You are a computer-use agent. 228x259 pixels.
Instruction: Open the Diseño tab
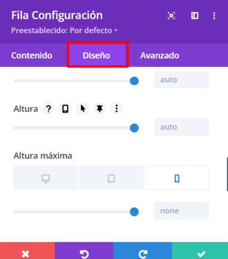[97, 55]
